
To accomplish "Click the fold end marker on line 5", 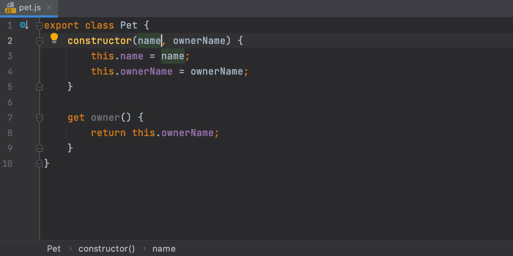I will (x=40, y=87).
